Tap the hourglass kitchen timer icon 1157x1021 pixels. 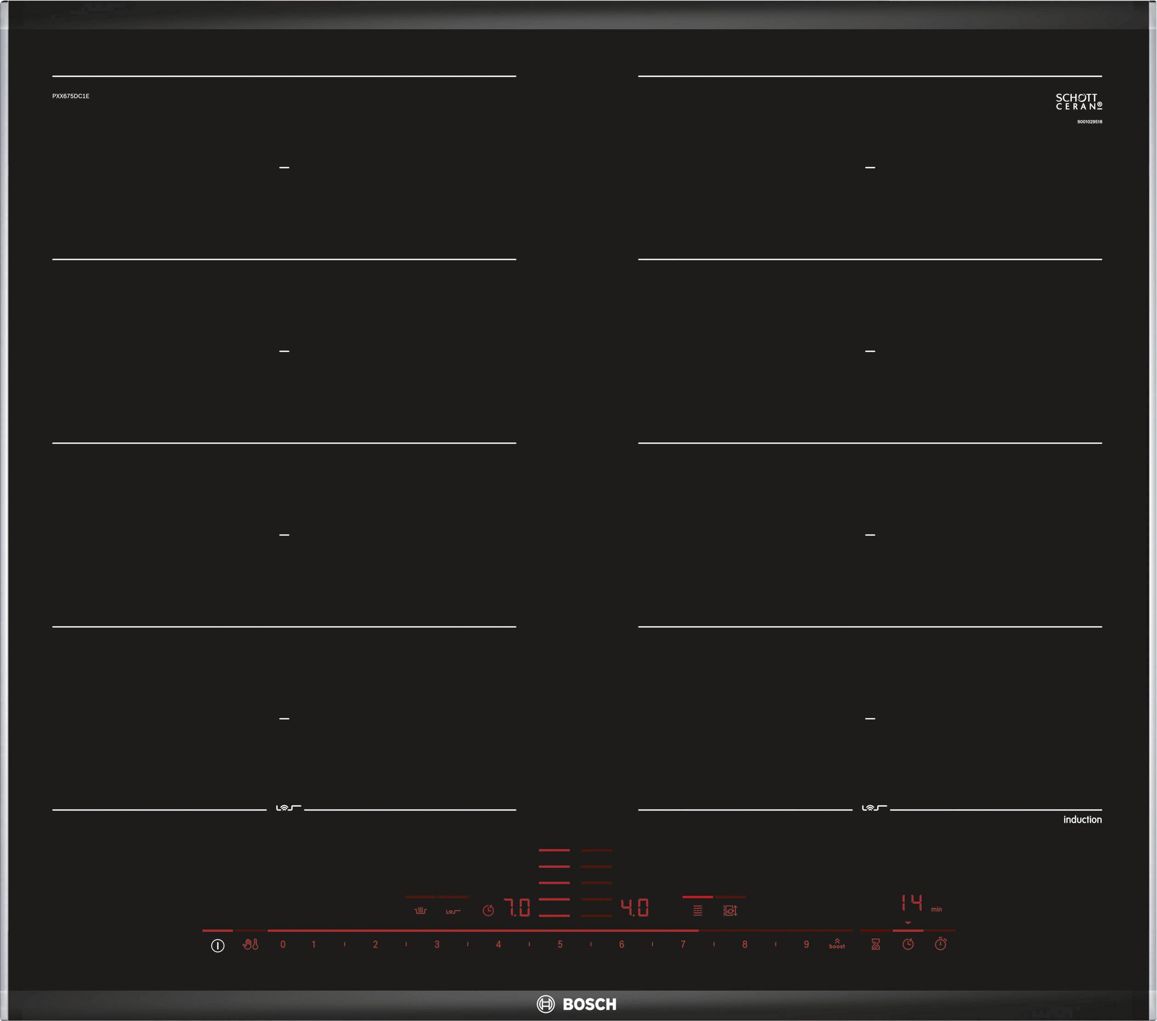[x=875, y=944]
